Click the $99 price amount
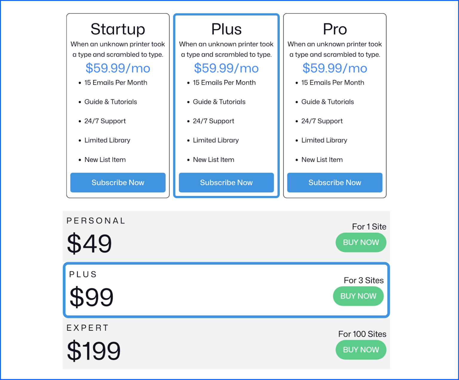Viewport: 459px width, 380px height. 91,297
